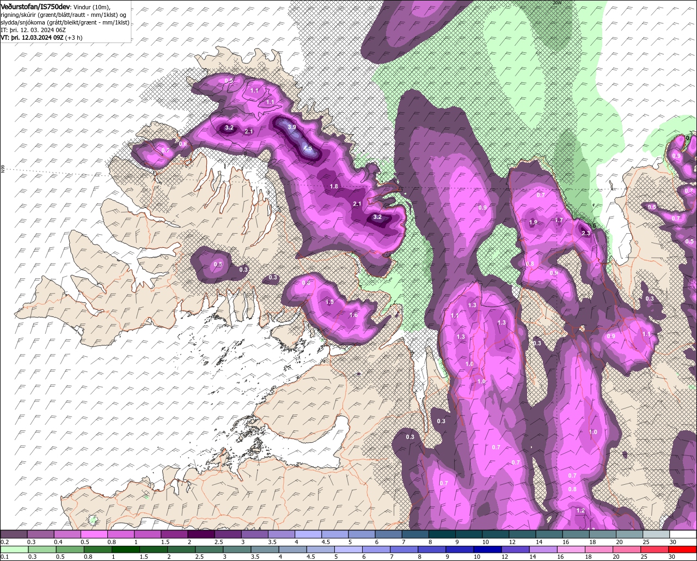Click the VT: þri. 12.03.2024 09Z (+3 h) line
697x561 pixels.
[42, 38]
